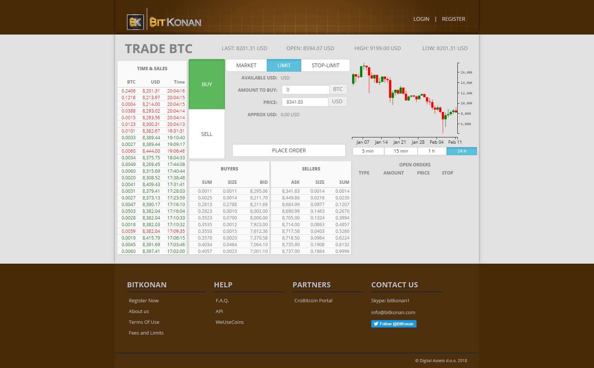Select the SELL side button

[x=207, y=134]
